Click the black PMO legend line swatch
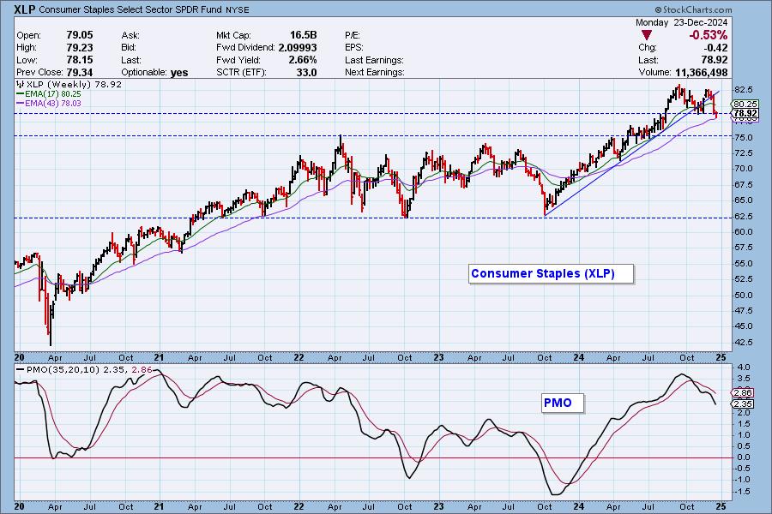772x514 pixels. 21,369
